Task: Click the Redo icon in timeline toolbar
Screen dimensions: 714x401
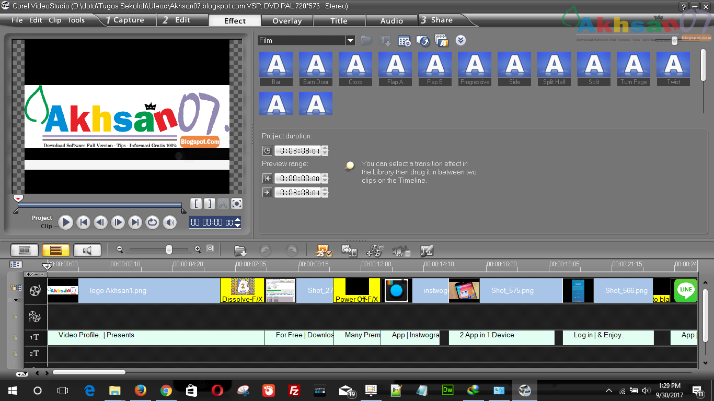Action: [x=291, y=250]
